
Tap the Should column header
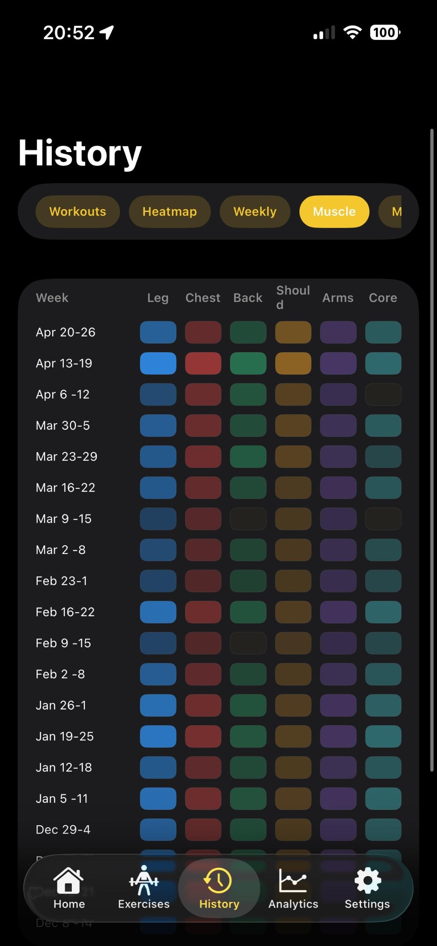(293, 297)
